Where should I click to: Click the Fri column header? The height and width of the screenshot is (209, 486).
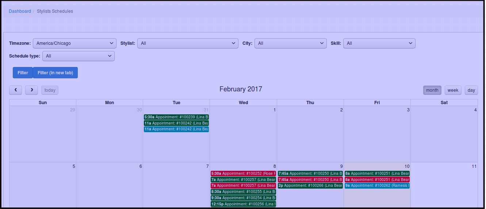pyautogui.click(x=377, y=103)
